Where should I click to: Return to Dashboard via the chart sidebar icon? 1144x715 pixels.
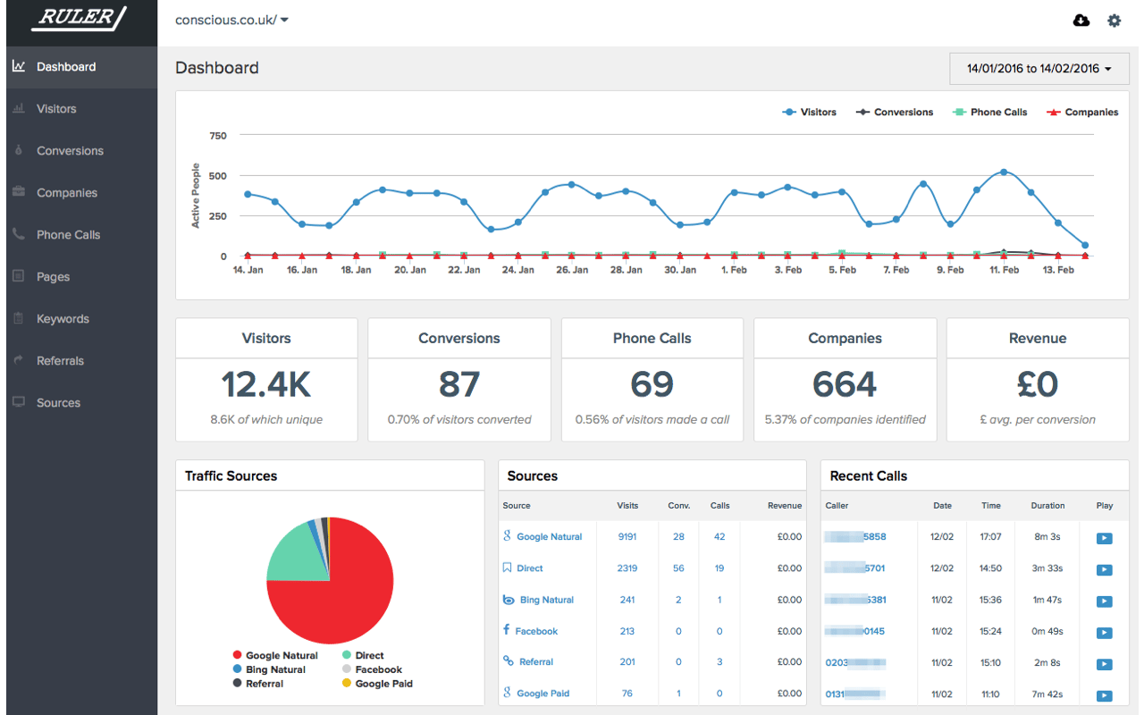pyautogui.click(x=18, y=66)
